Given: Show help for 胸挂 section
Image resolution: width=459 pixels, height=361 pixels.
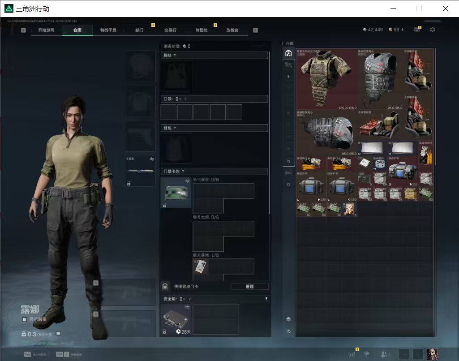Looking at the screenshot, I should pos(175,56).
